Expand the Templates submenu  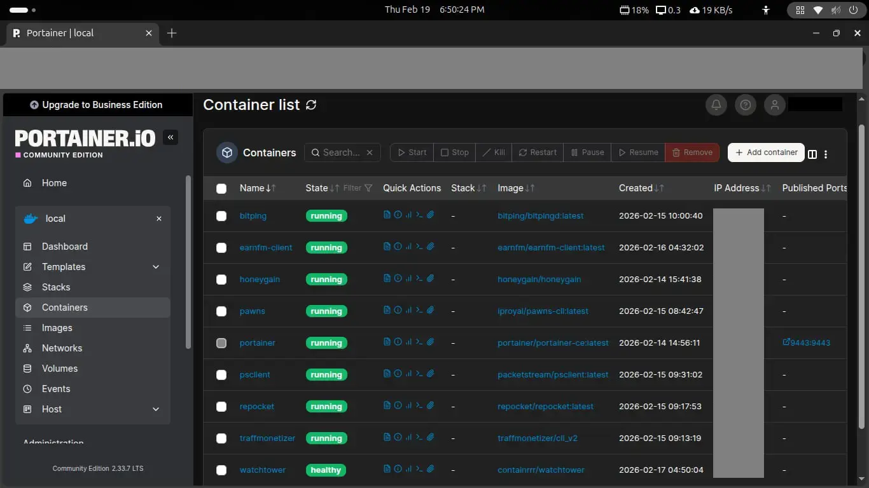point(156,267)
